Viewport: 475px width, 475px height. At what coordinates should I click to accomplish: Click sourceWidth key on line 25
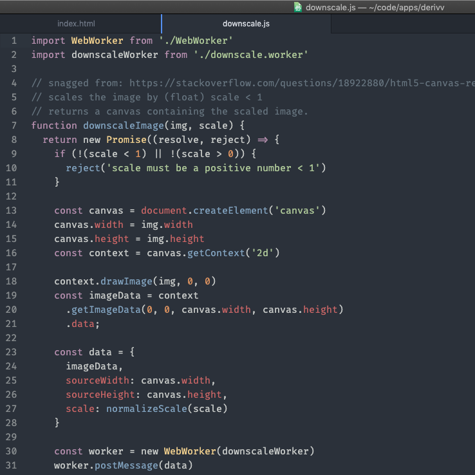[98, 380]
